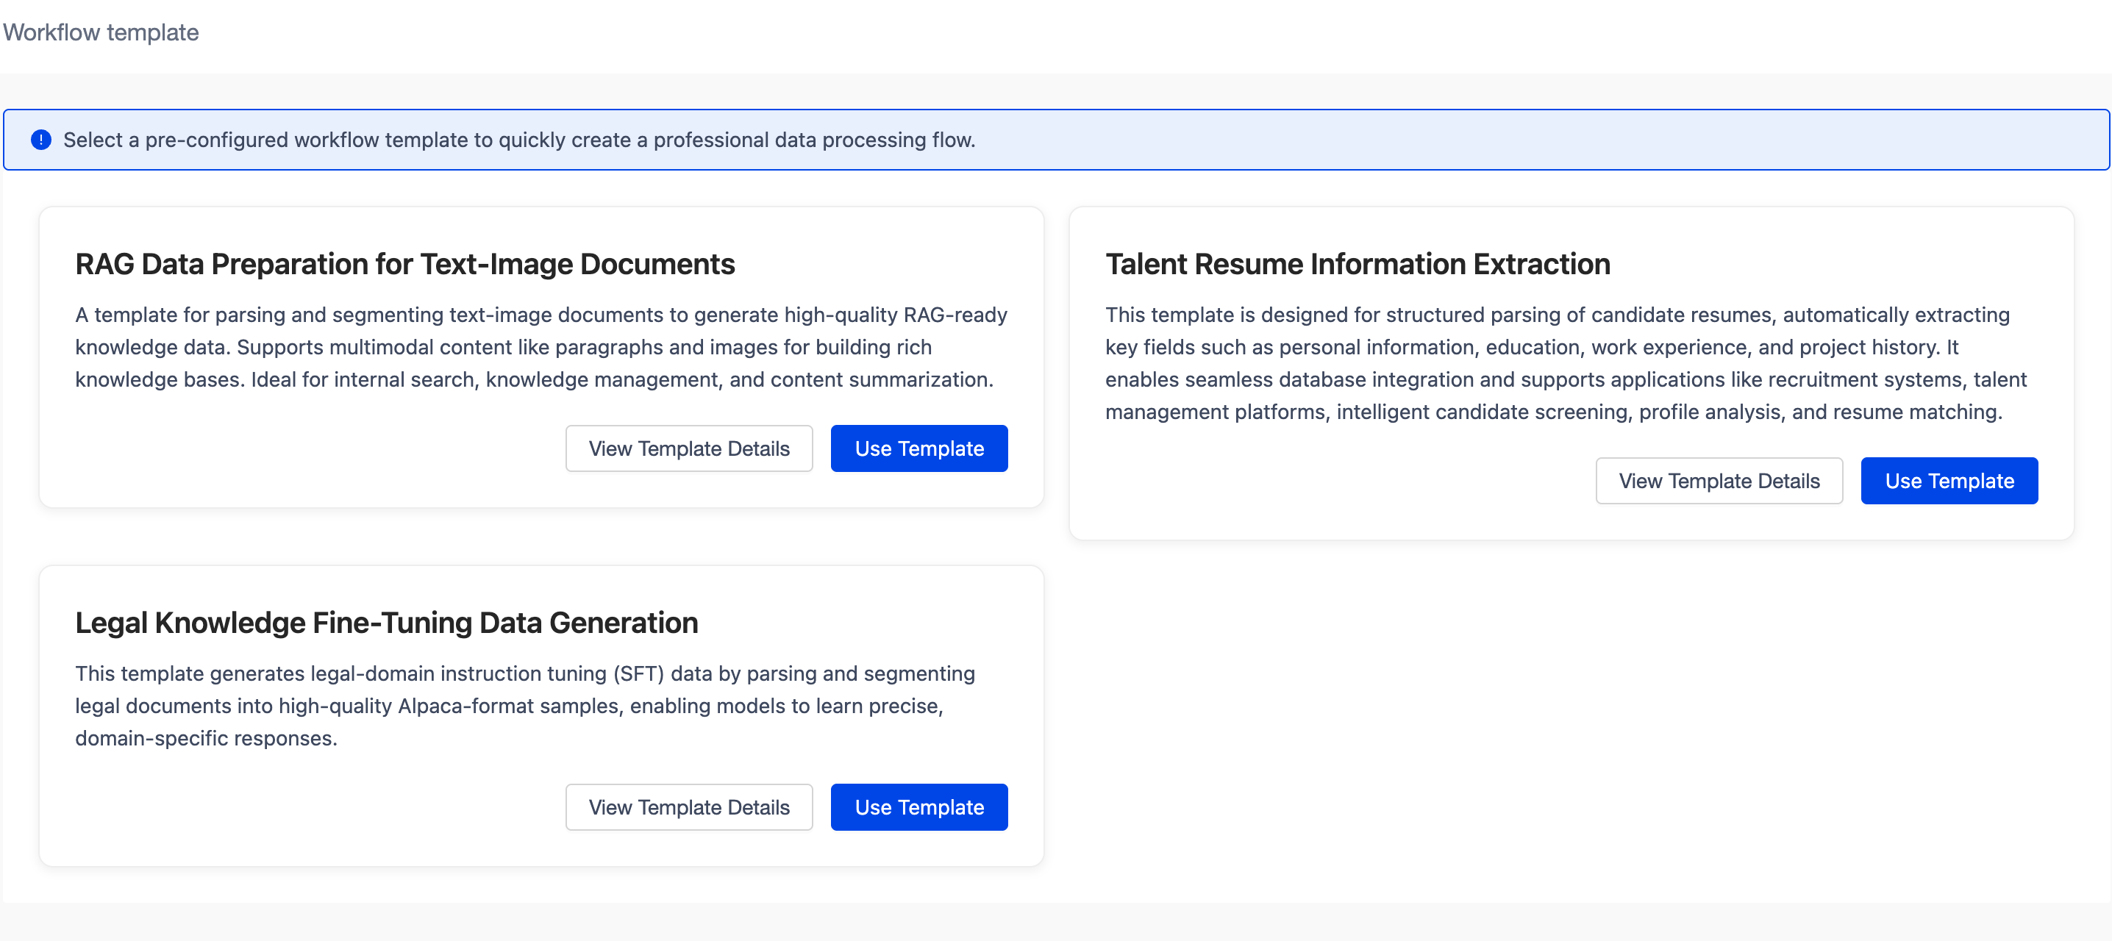The image size is (2112, 941).
Task: Click empty right side of the blue info banner
Action: tap(1558, 140)
